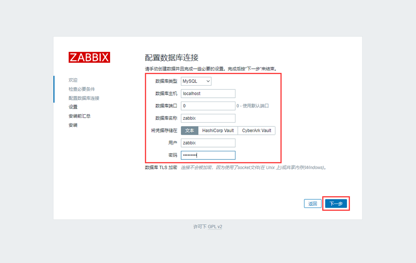This screenshot has width=416, height=263.
Task: Click the database port field showing 0
Action: [x=208, y=106]
